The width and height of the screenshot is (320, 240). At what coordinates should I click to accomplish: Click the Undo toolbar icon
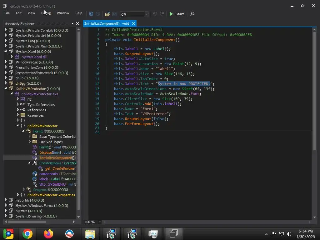pos(155,14)
